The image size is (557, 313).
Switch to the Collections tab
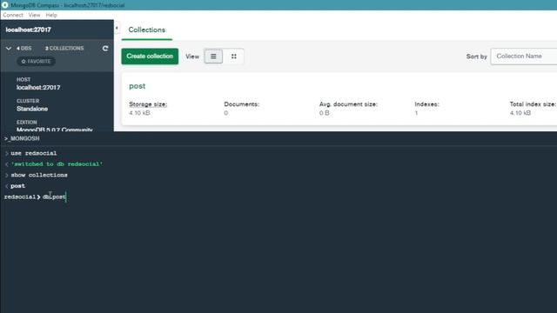147,30
